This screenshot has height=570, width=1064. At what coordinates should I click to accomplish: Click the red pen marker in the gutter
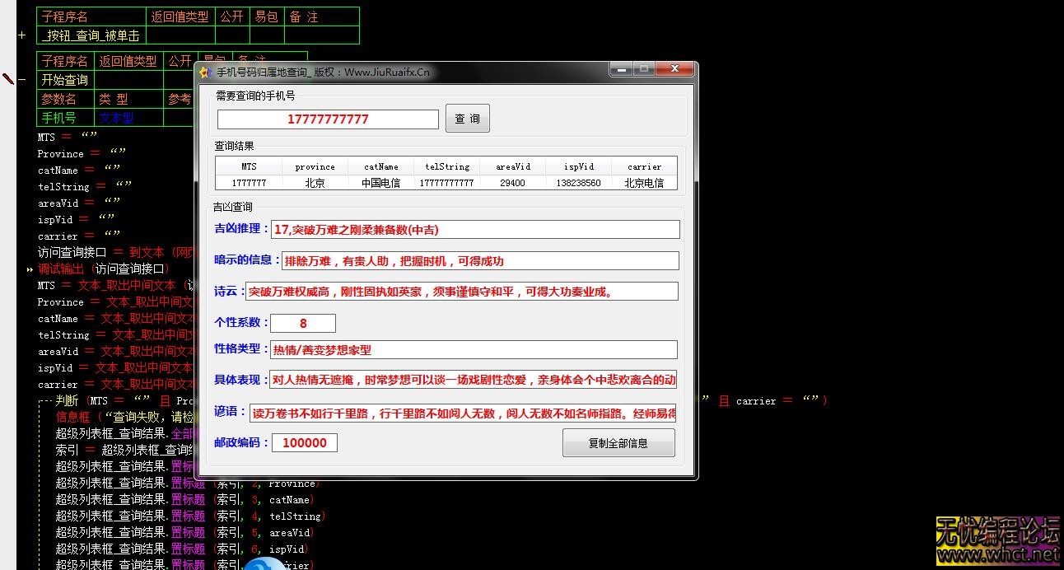click(x=8, y=79)
